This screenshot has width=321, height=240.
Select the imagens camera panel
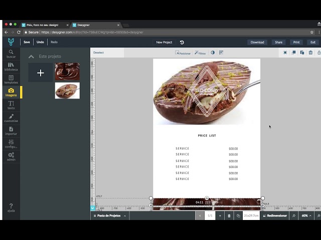tap(11, 92)
